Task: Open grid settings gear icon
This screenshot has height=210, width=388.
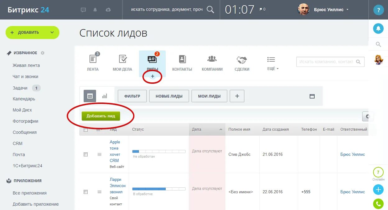Action: (x=368, y=116)
